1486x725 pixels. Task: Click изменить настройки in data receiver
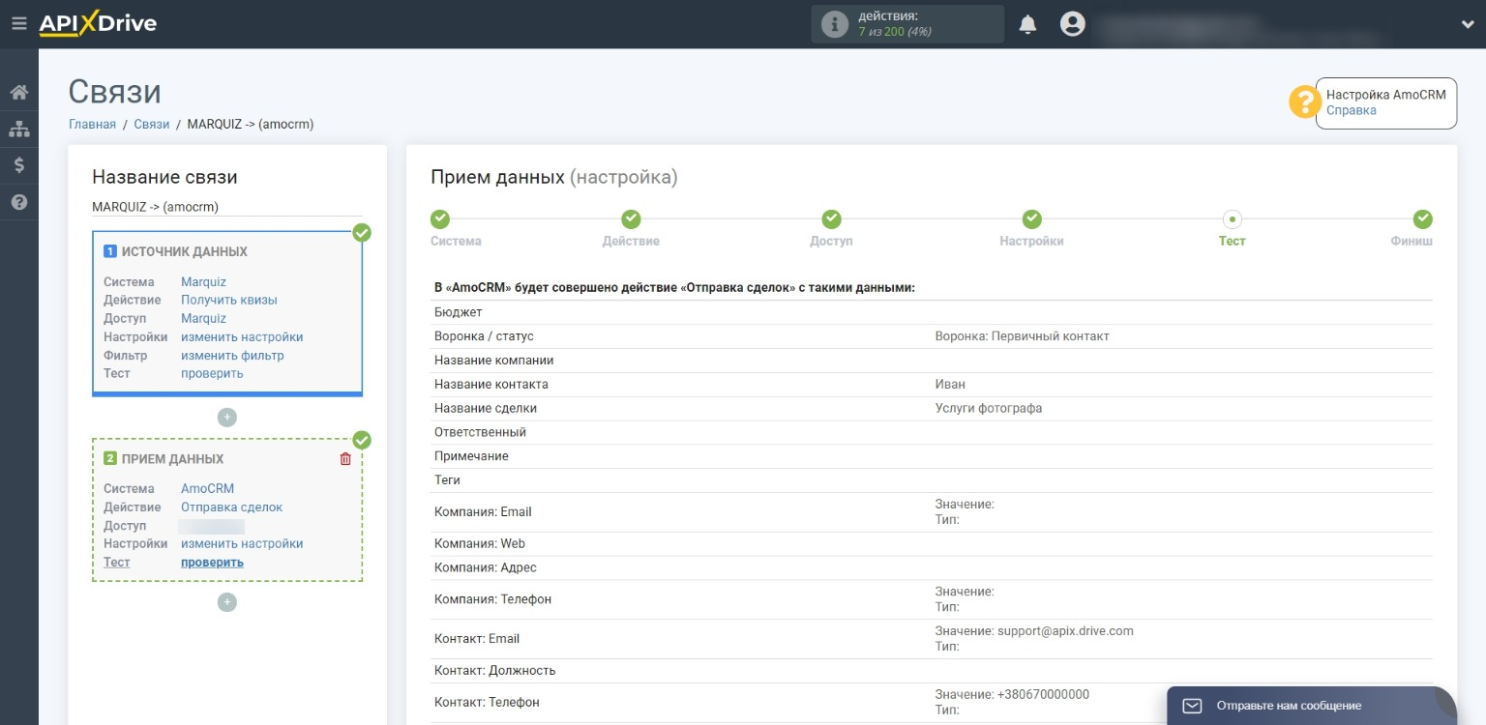pos(242,543)
